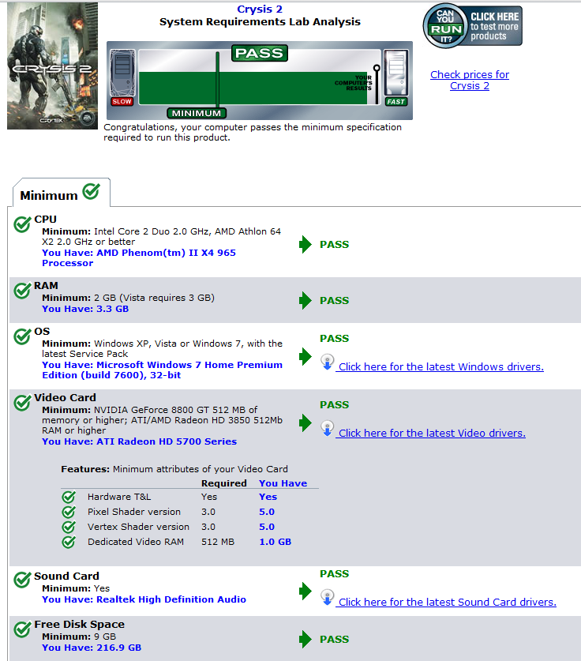Open the latest Video drivers link
This screenshot has height=661, width=581.
coord(432,434)
